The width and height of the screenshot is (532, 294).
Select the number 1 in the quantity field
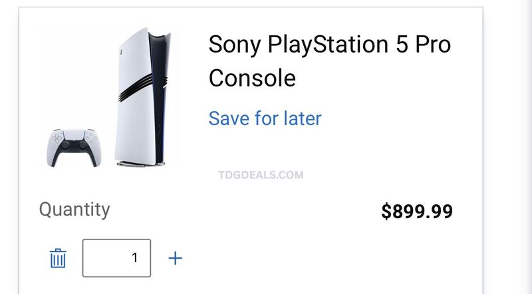coord(135,257)
